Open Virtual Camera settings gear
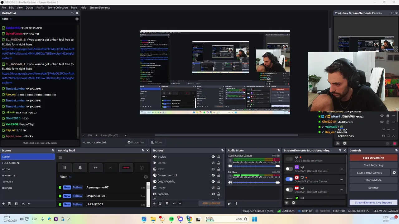 pyautogui.click(x=394, y=173)
